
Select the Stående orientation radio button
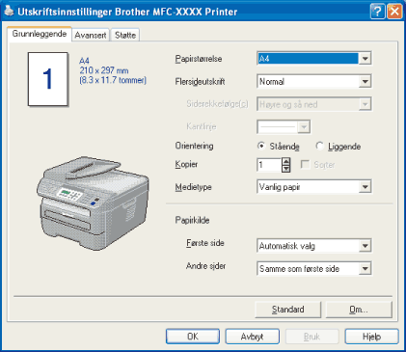(x=261, y=146)
